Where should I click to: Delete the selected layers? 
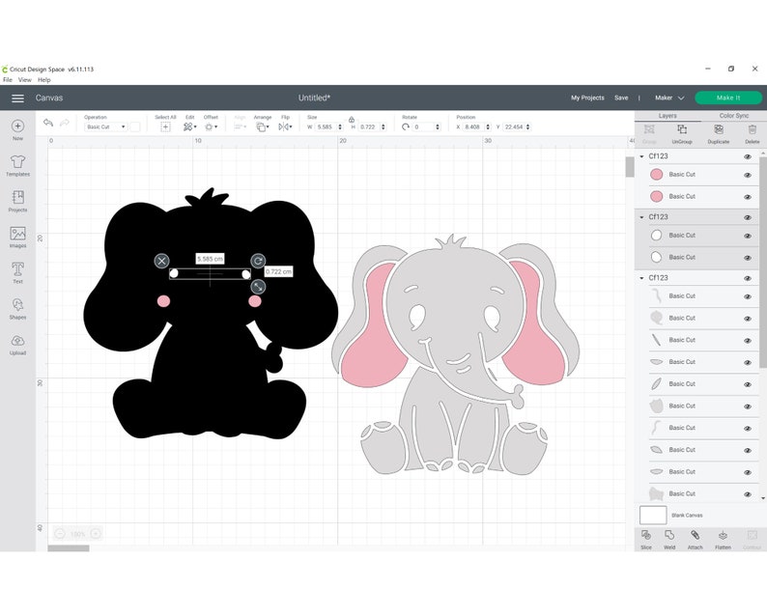(753, 129)
